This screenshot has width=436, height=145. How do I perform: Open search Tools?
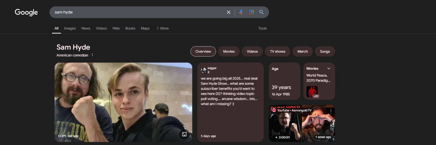pos(262,28)
